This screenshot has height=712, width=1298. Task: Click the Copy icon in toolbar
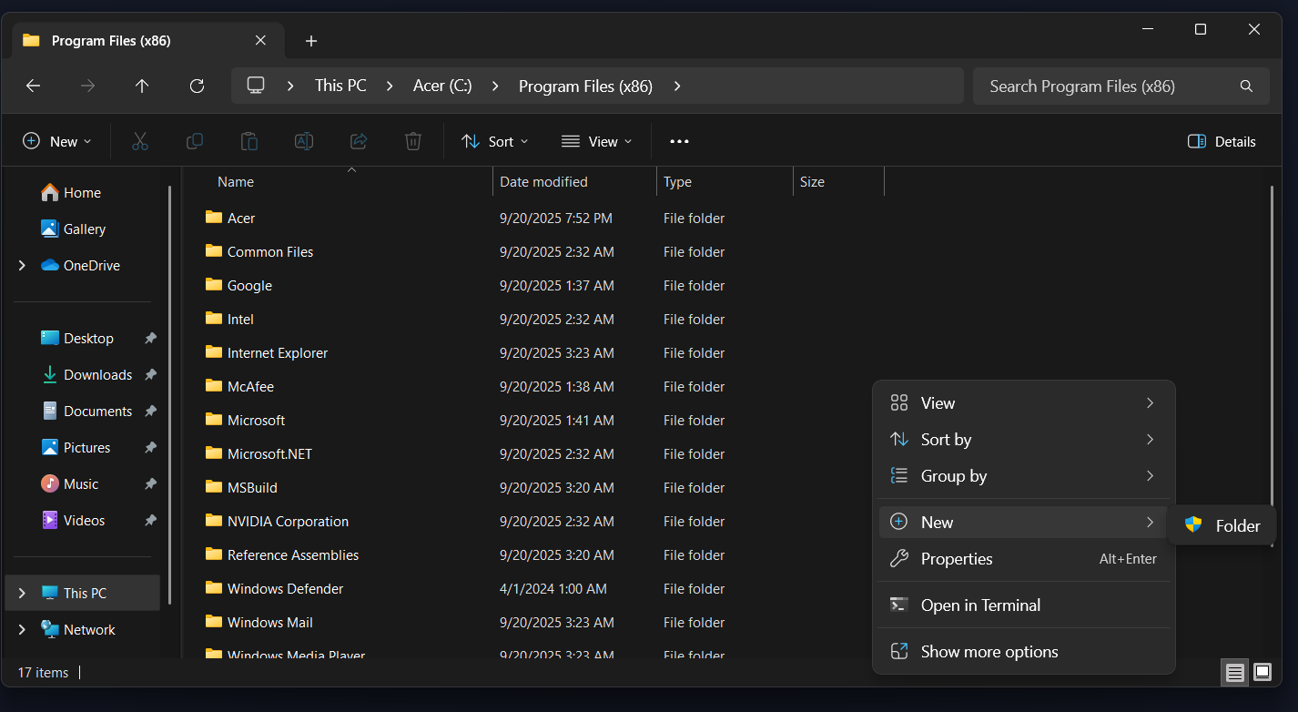[194, 141]
